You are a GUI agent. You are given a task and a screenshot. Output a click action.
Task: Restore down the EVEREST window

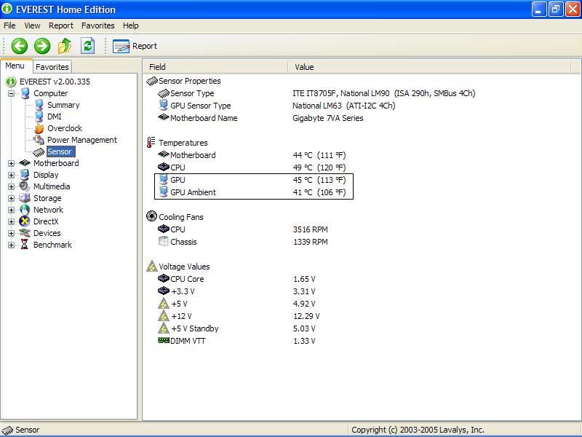[555, 9]
